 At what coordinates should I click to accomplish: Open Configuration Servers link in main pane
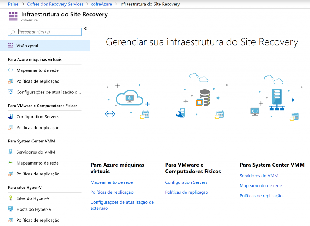pos(186,182)
